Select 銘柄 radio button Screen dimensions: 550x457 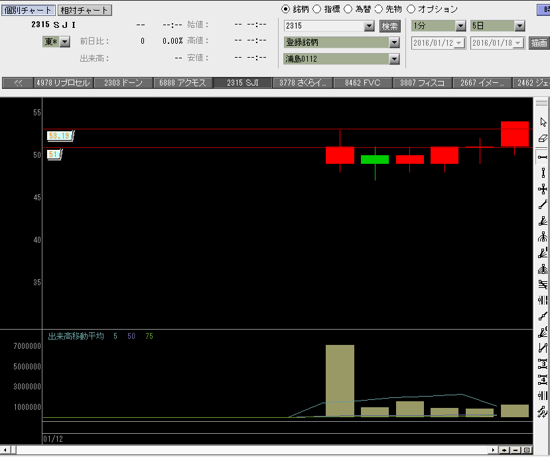[x=285, y=9]
